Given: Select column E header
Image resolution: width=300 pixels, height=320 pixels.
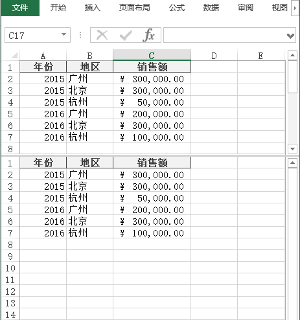Looking at the screenshot, I should [x=260, y=56].
